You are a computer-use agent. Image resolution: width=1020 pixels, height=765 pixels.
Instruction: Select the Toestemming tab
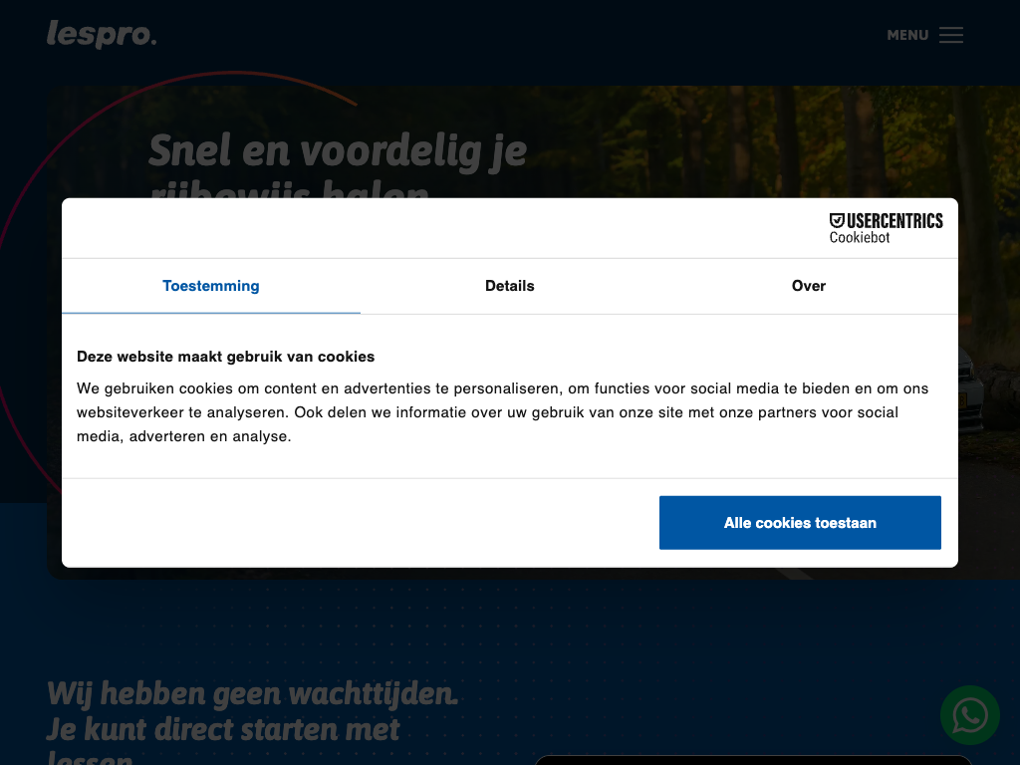click(211, 286)
